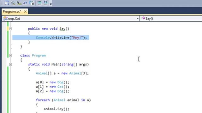Collapse the Main method outline region

coord(10,64)
